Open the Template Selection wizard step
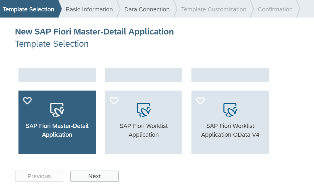 pyautogui.click(x=28, y=9)
